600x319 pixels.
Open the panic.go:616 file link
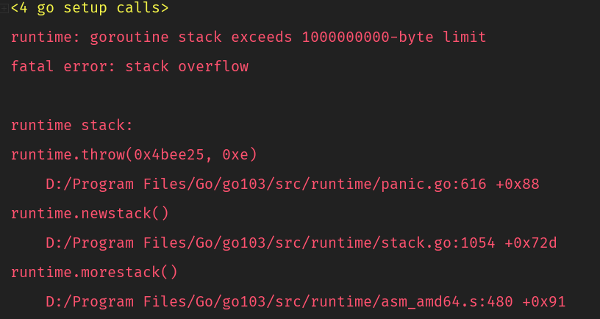(266, 184)
